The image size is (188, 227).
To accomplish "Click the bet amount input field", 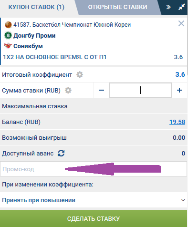I will tap(140, 90).
